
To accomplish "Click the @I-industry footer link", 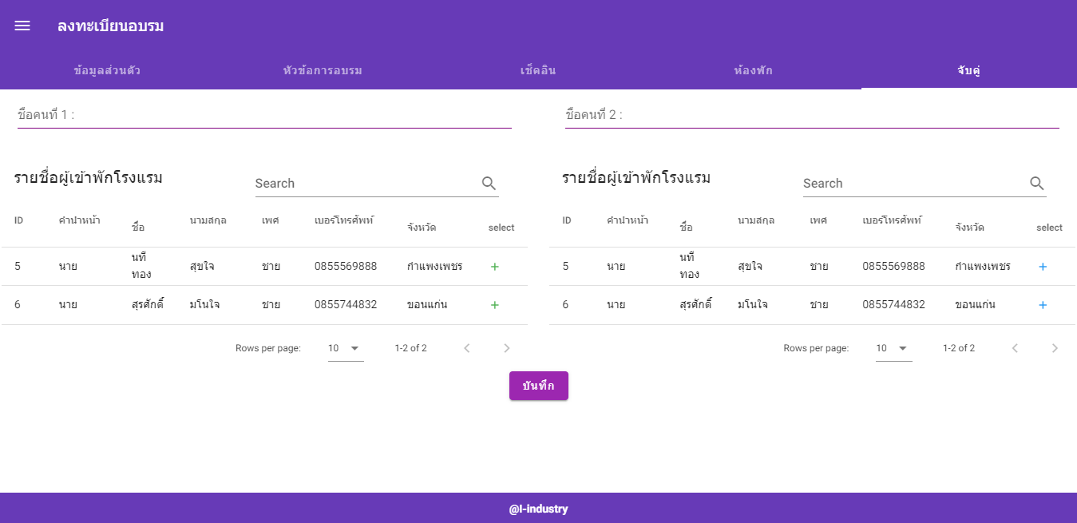I will coord(540,508).
